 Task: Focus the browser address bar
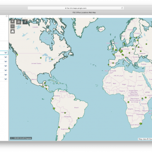pyautogui.click(x=76, y=8)
